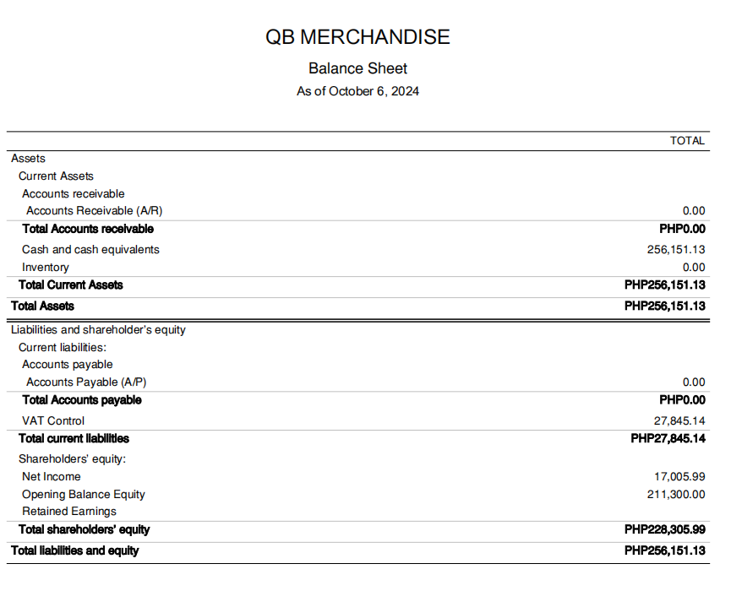The width and height of the screenshot is (731, 591).
Task: Click the Total Assets row label
Action: click(x=42, y=306)
